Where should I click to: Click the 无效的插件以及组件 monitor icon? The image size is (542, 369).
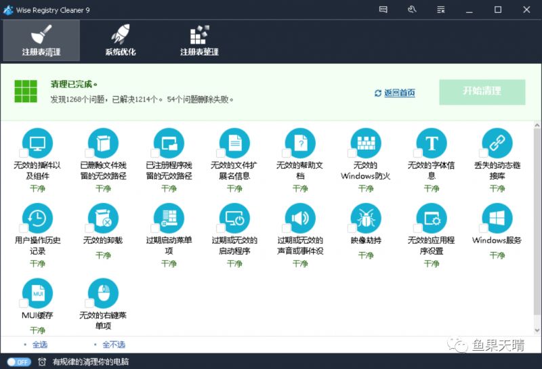tap(37, 144)
